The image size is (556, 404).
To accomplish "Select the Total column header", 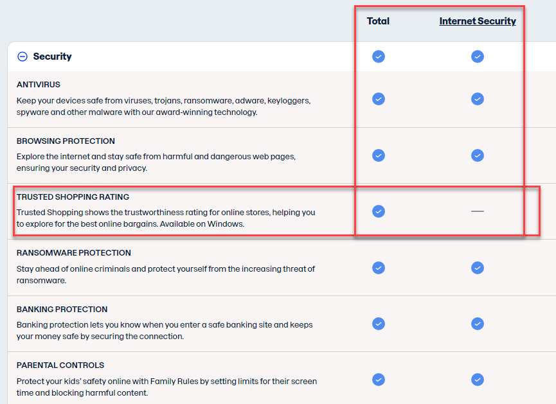I will (x=378, y=21).
